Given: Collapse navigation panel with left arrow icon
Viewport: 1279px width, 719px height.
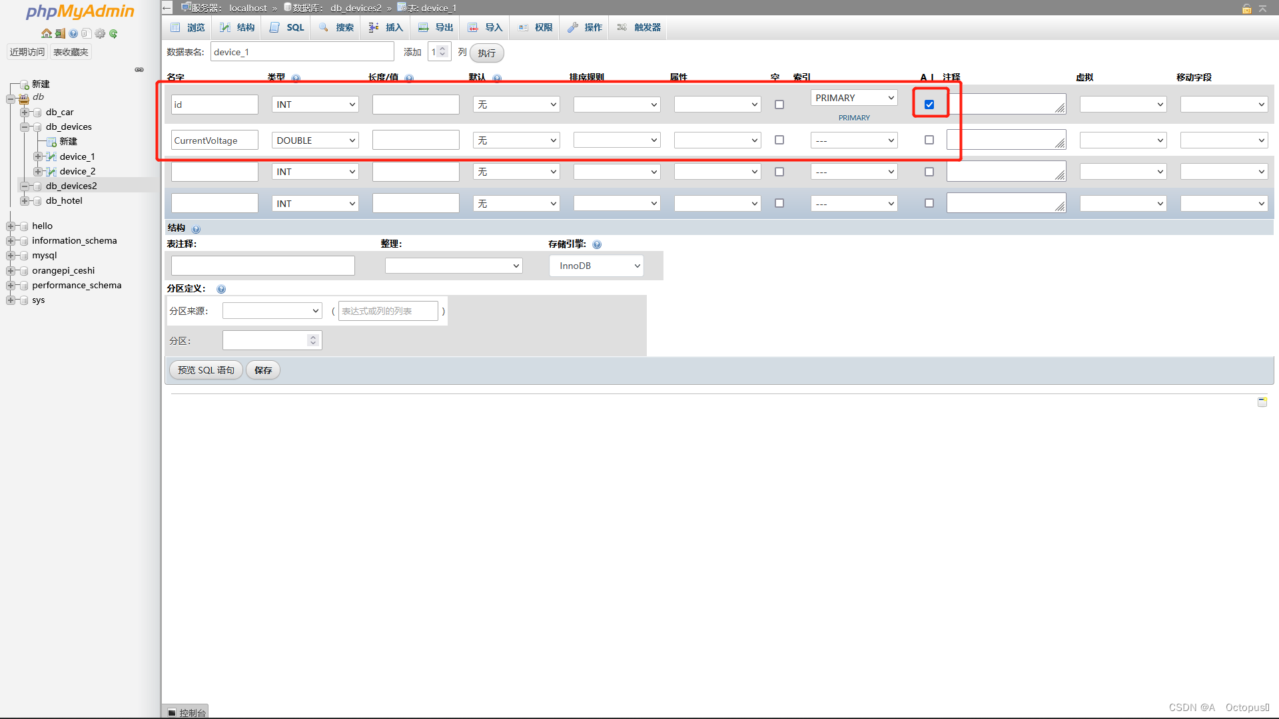Looking at the screenshot, I should pyautogui.click(x=167, y=8).
